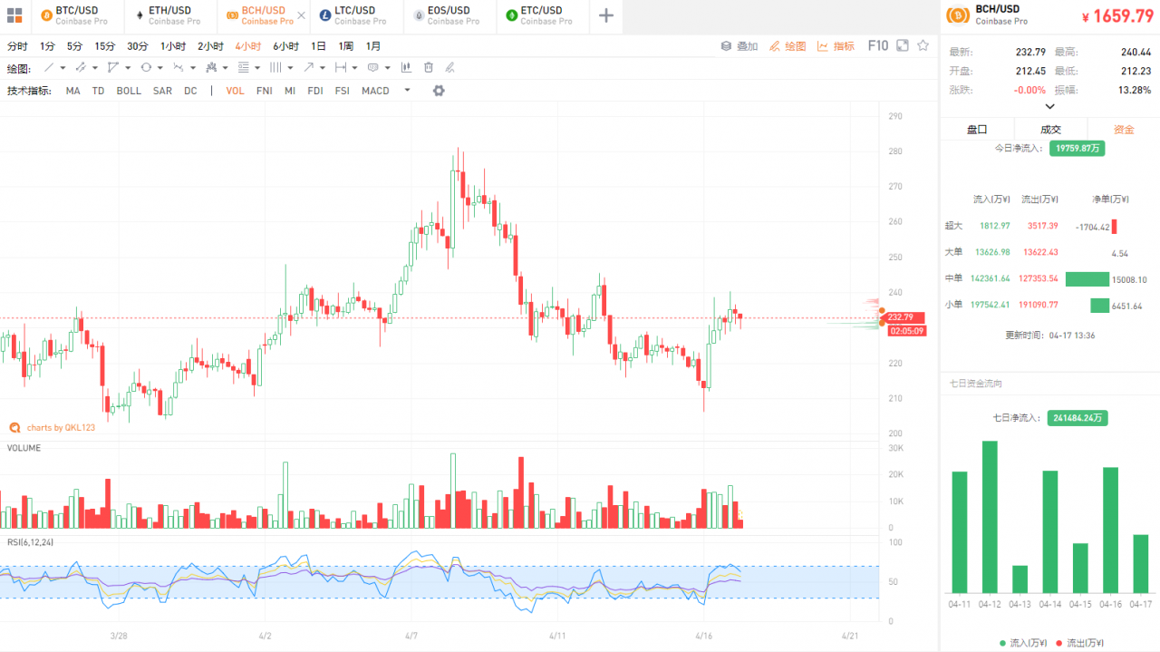1160x652 pixels.
Task: Toggle the VOL indicator off
Action: tap(235, 91)
